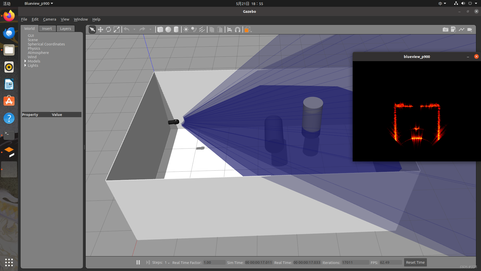
Task: Insert a box shape
Action: [x=160, y=30]
